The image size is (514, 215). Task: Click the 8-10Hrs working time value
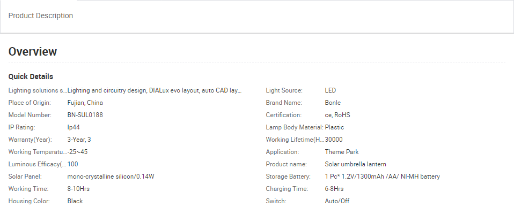point(79,189)
